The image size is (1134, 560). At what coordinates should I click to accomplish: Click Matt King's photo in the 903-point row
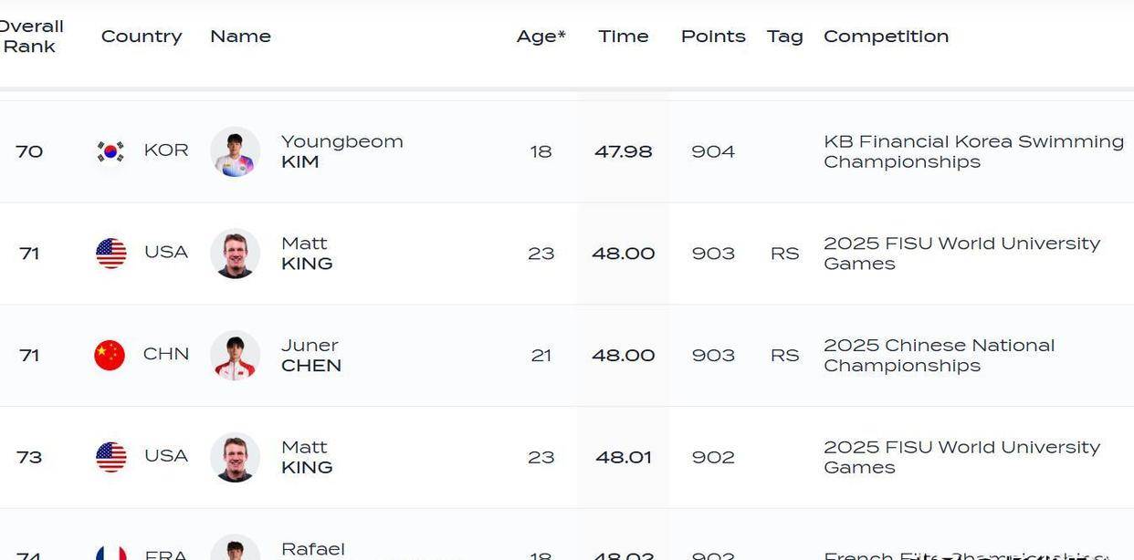coord(235,254)
